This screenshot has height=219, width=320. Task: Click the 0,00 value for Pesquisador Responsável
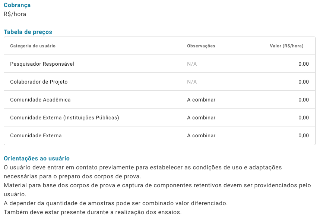coord(304,64)
